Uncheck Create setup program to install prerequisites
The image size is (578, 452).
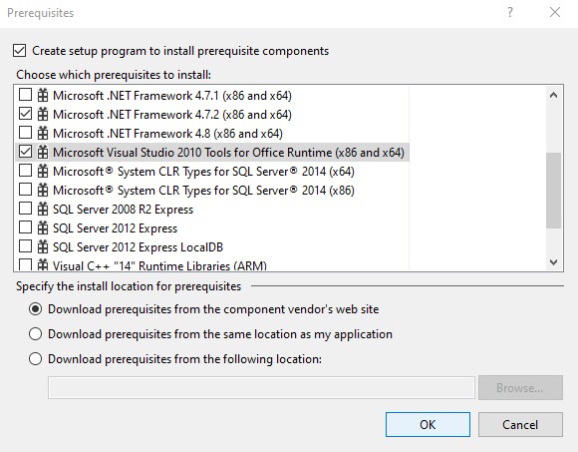coord(20,51)
